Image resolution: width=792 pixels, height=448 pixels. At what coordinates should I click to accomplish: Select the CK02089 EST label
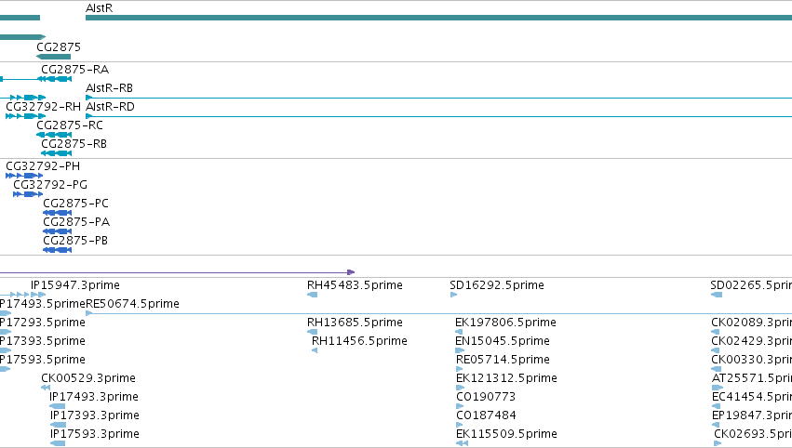(752, 323)
